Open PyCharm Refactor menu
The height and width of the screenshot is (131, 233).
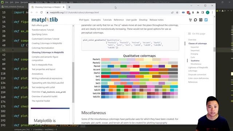pos(39,2)
